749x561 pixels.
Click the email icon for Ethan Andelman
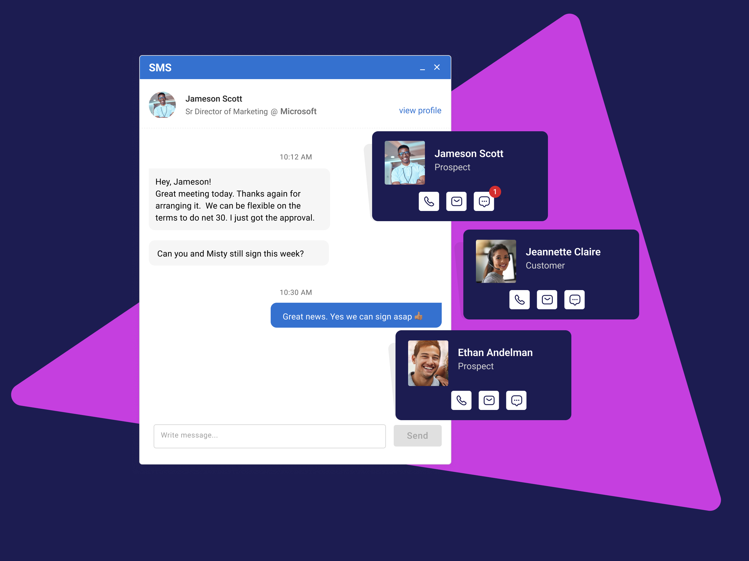[x=489, y=401]
